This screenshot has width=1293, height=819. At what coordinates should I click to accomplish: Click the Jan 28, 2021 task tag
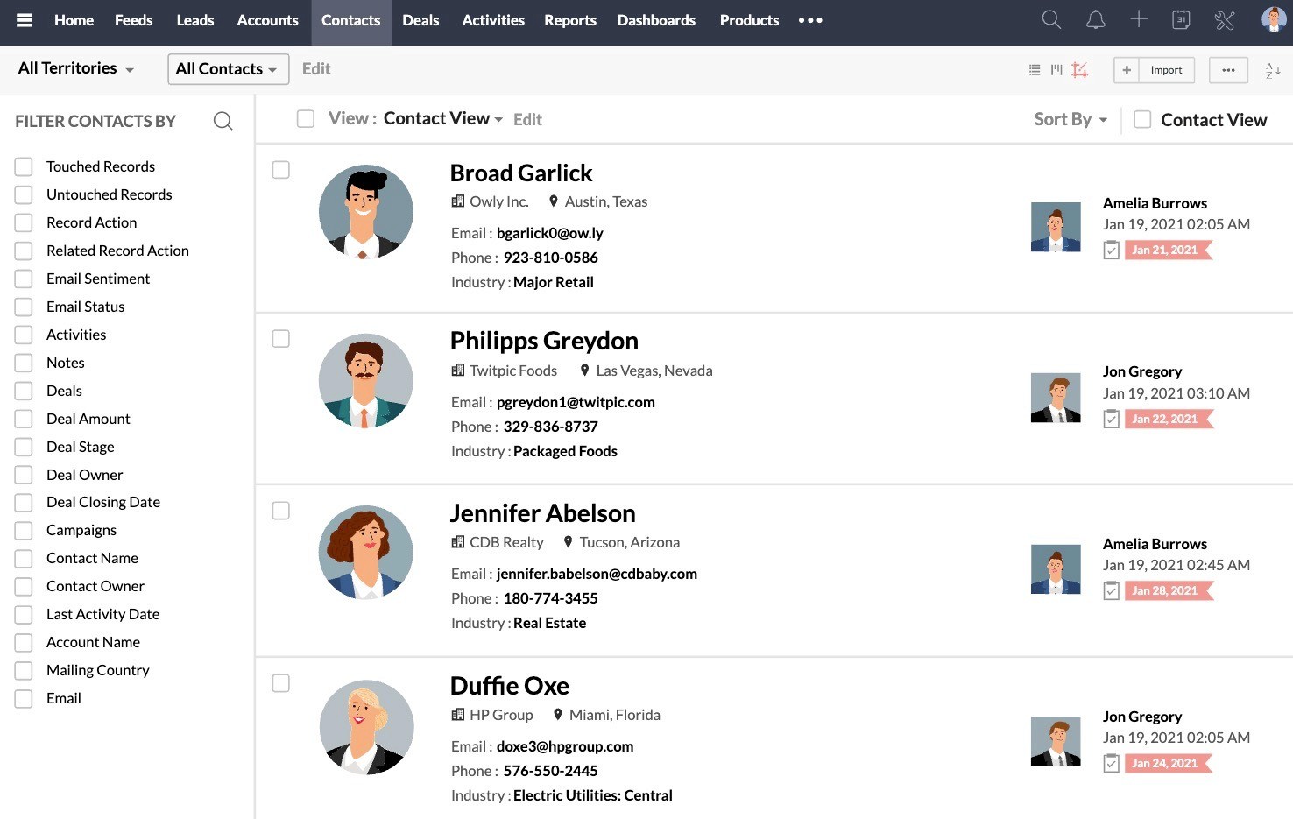pyautogui.click(x=1168, y=591)
